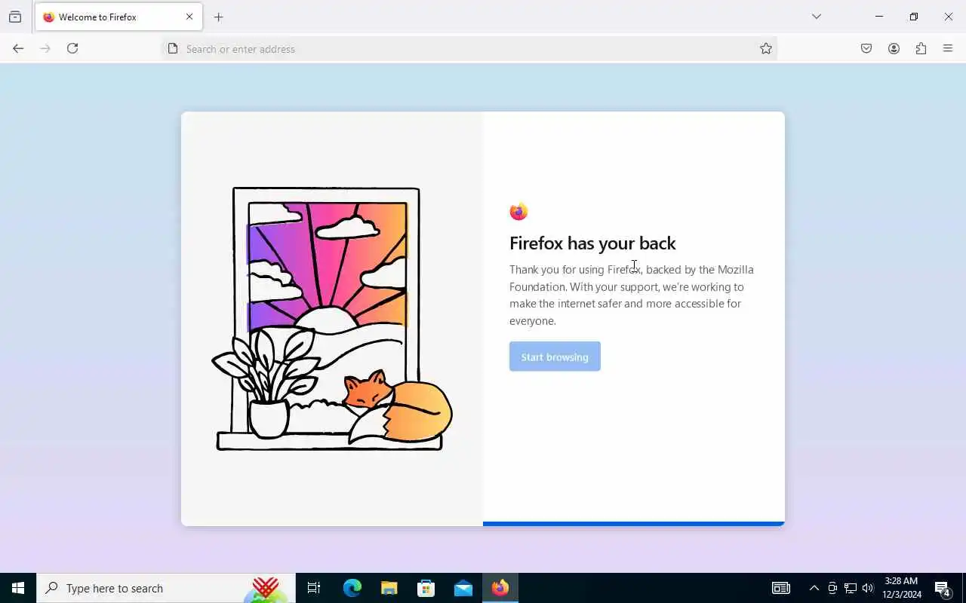Minimize the Firefox window
The image size is (966, 603).
[879, 17]
